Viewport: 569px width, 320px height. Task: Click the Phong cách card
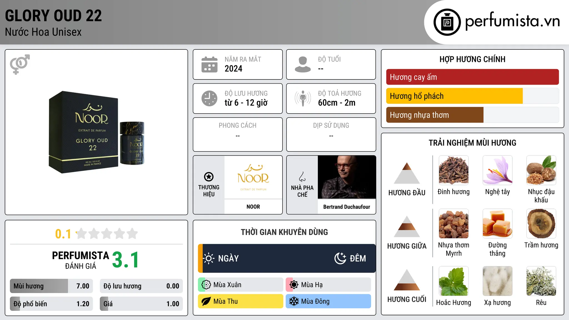(x=238, y=134)
